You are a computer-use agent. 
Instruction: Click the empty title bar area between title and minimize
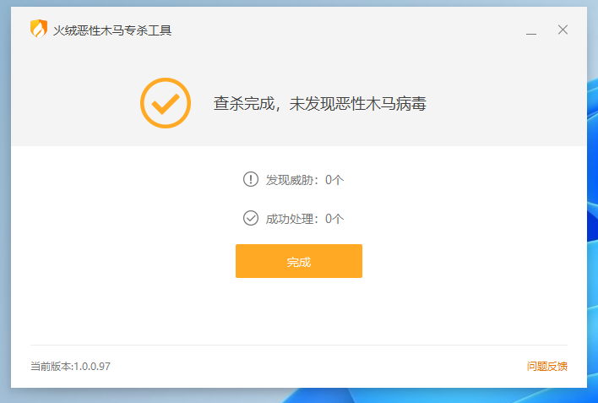[343, 30]
